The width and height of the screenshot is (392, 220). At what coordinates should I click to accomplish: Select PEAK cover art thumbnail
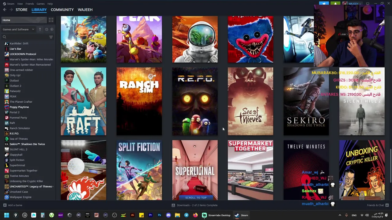pos(139,39)
